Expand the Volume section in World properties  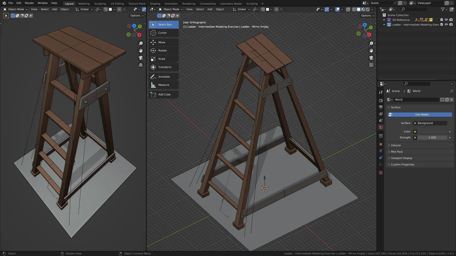coord(396,145)
